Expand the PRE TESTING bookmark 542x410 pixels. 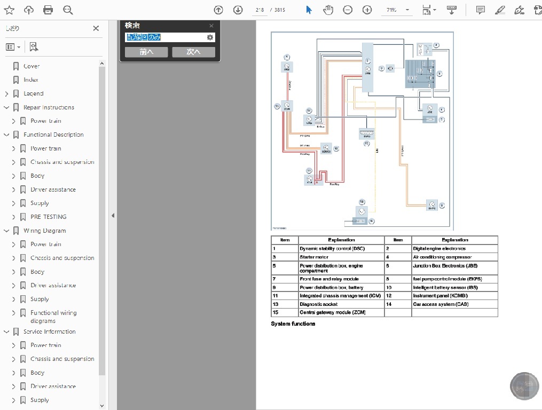[13, 217]
